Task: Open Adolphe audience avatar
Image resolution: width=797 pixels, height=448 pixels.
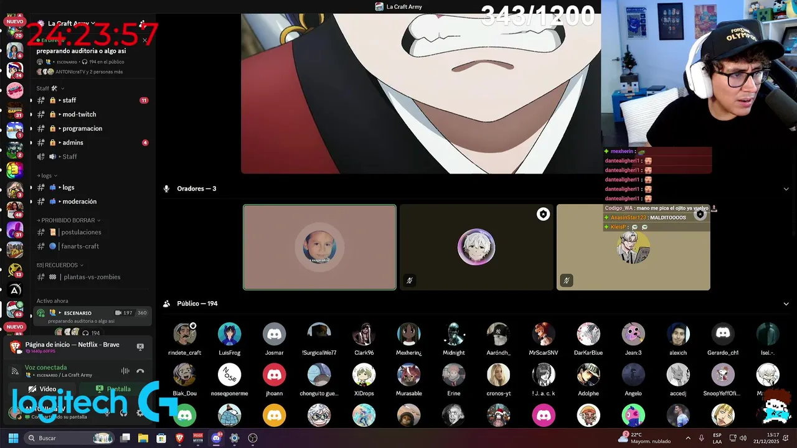Action: 588,375
